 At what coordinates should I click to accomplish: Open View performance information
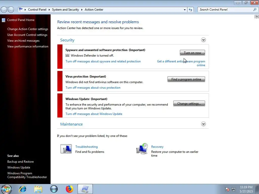(28, 46)
